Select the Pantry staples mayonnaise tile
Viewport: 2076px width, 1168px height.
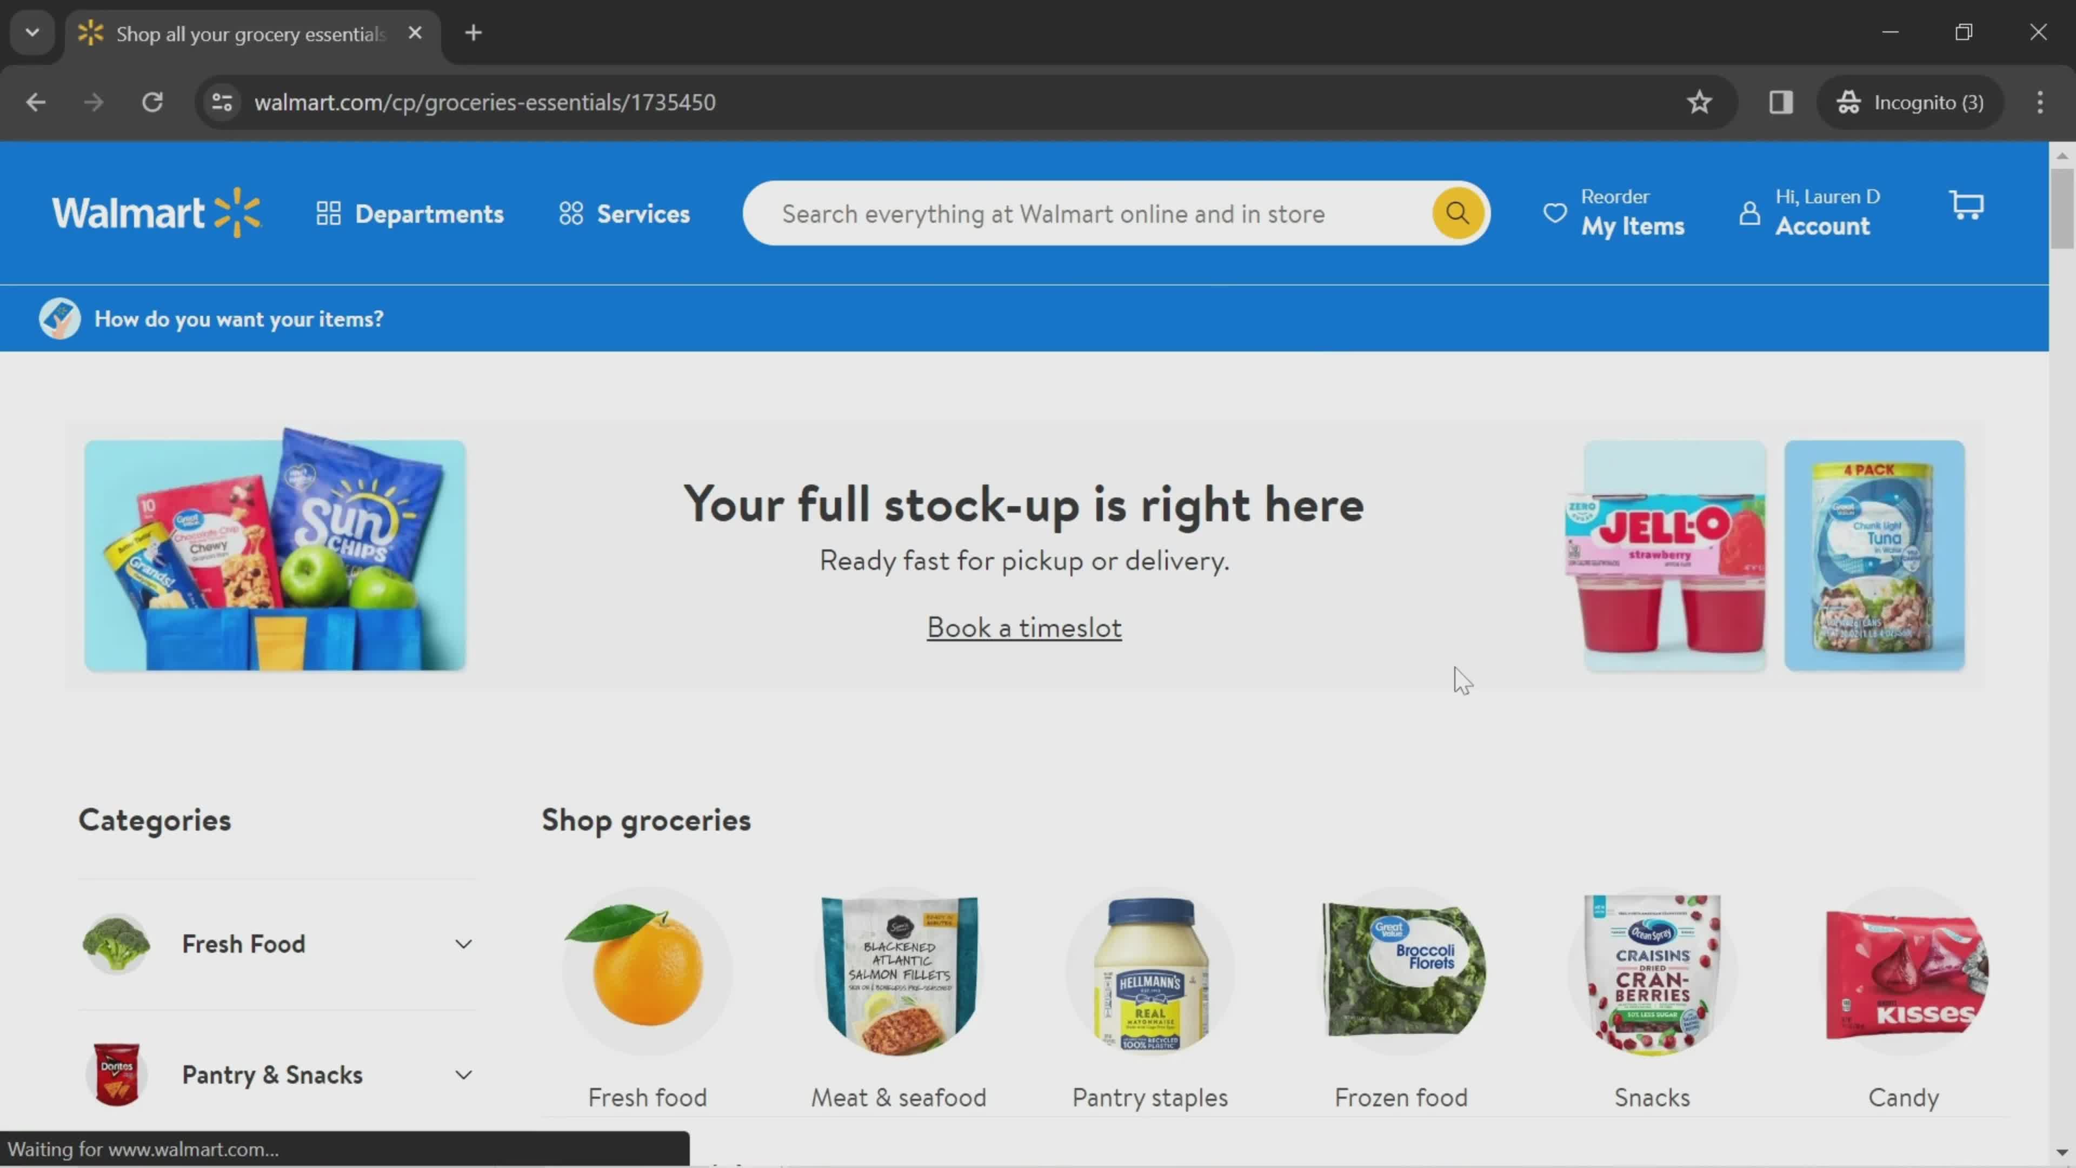click(1150, 971)
